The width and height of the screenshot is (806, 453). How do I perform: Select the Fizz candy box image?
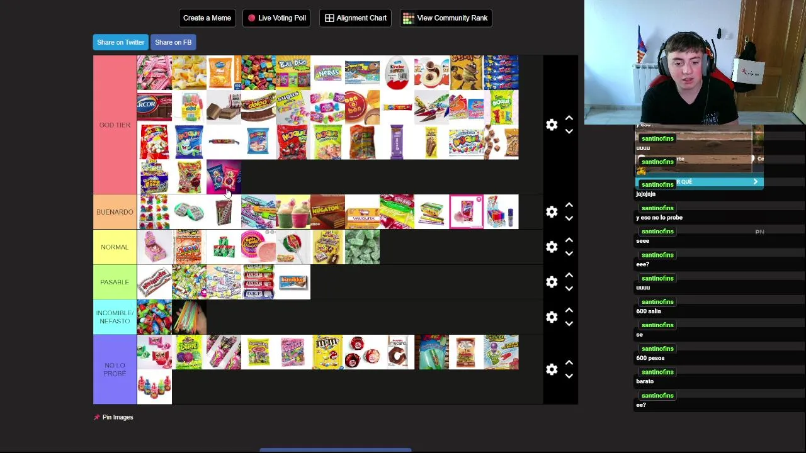click(154, 177)
